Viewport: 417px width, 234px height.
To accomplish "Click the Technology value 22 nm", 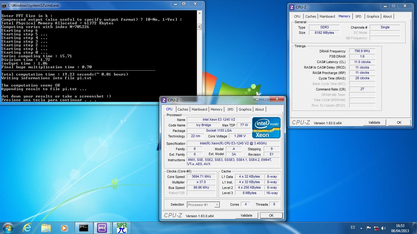I will [x=195, y=136].
